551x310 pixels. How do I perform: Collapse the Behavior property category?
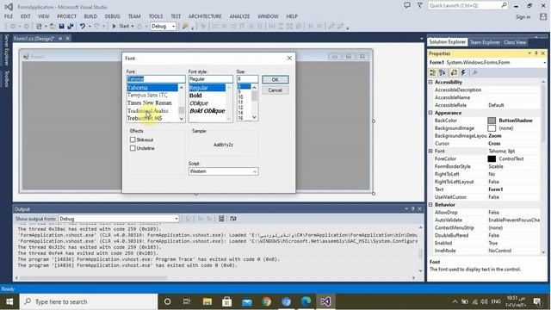430,205
